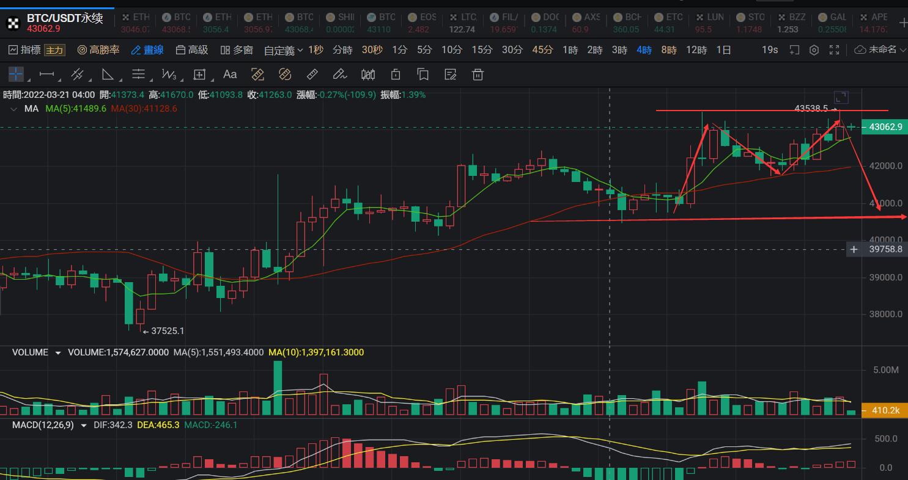
Task: Toggle the 畫線 drawing toolbar
Action: [x=147, y=50]
